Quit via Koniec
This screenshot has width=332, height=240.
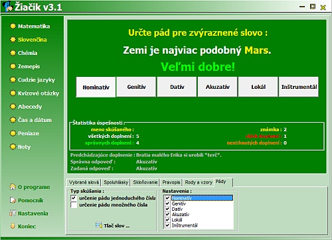[27, 226]
